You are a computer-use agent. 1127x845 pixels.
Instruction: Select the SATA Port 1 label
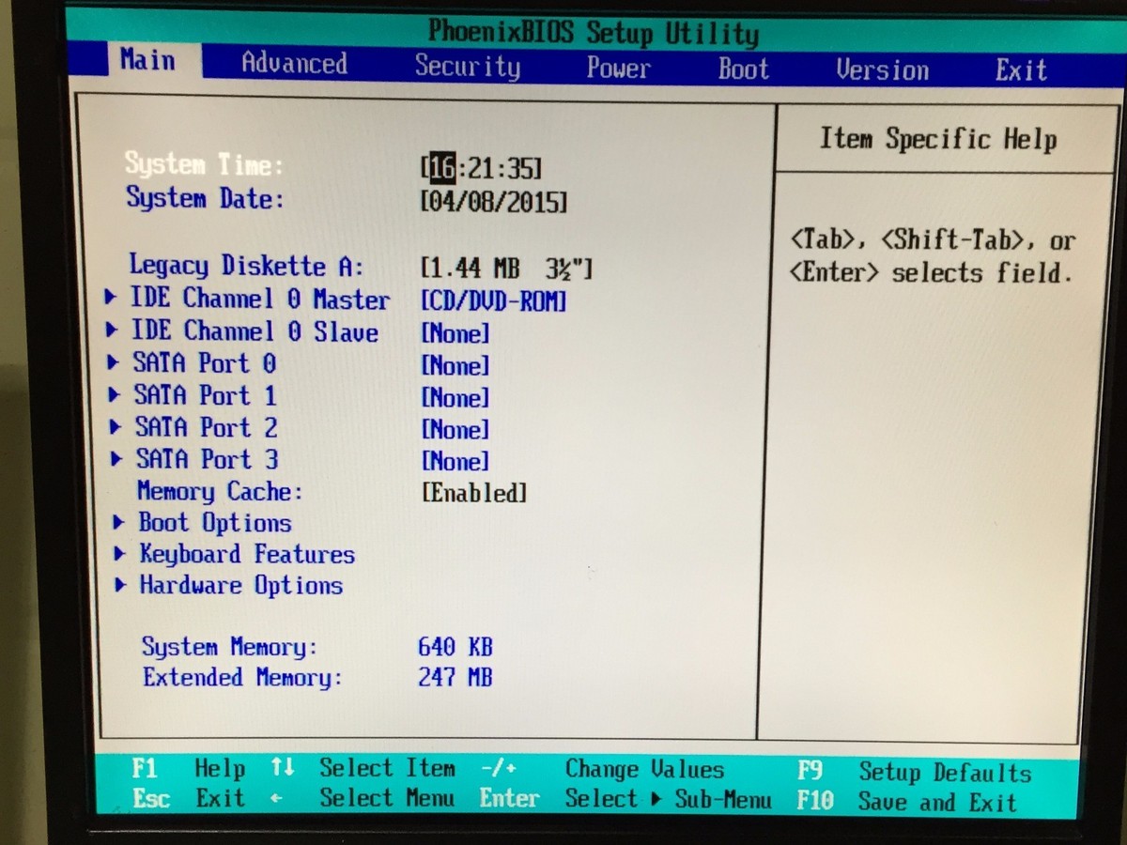pyautogui.click(x=205, y=395)
